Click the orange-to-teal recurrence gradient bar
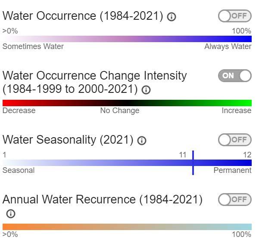 (127, 227)
